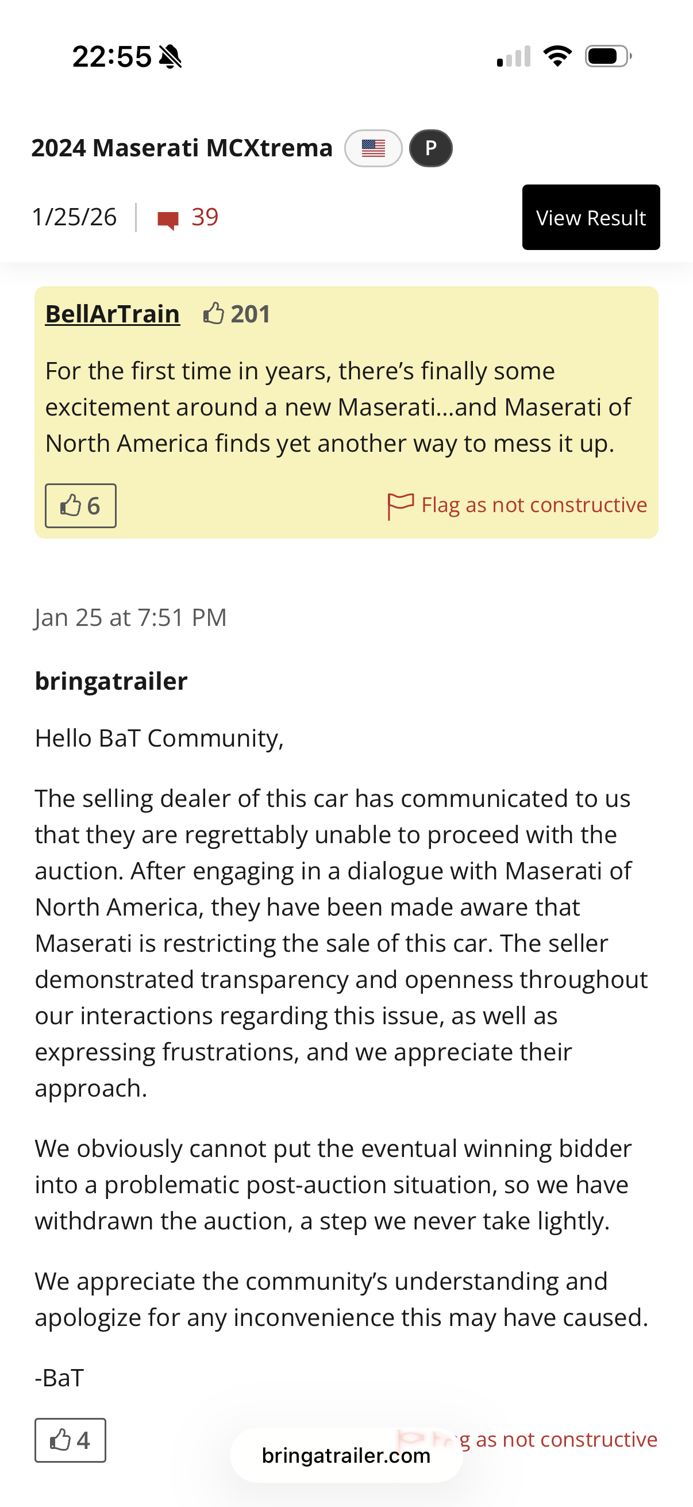This screenshot has width=693, height=1507.
Task: Flag BellArTrain's comment as not constructive
Action: pos(533,505)
